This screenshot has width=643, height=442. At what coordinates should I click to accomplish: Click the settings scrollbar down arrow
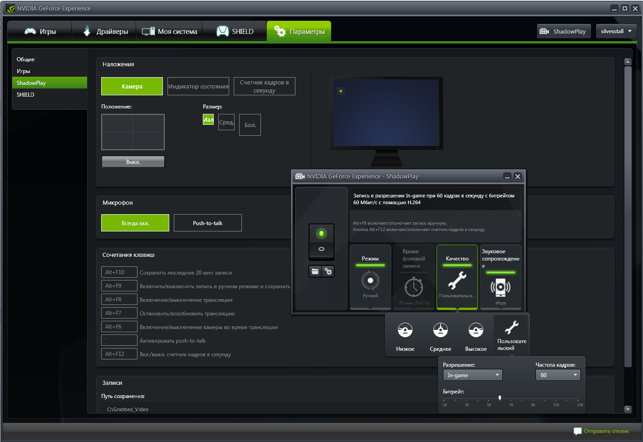(628, 409)
